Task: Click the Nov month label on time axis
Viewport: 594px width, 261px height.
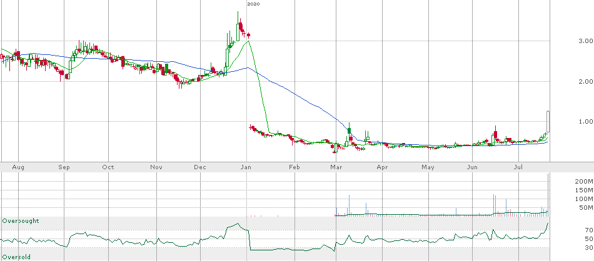Action: coord(156,167)
